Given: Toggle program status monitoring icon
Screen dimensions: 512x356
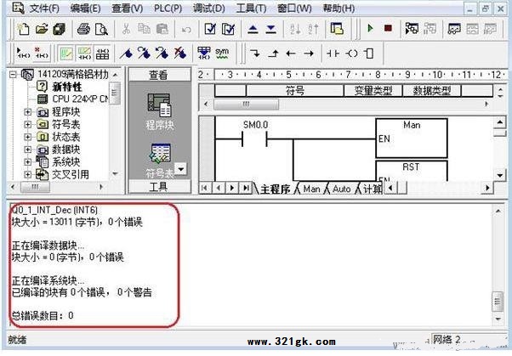Looking at the screenshot, I should 412,29.
